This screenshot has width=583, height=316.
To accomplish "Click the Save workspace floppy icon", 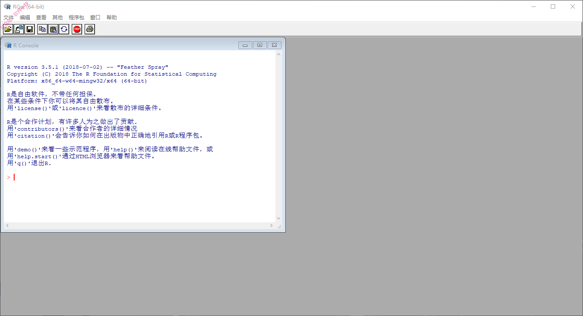I will (x=30, y=29).
